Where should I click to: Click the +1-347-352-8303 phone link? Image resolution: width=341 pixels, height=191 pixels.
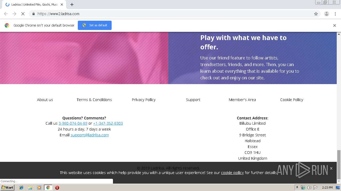coord(108,123)
